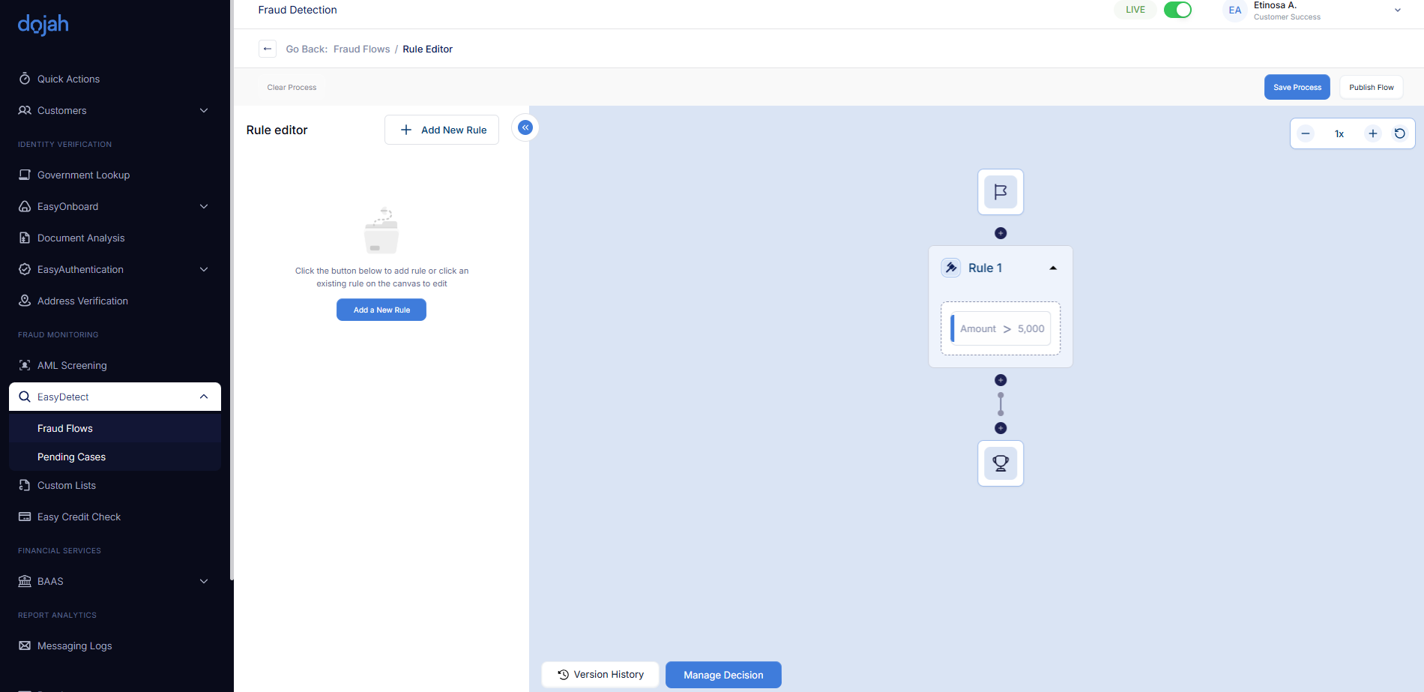This screenshot has height=692, width=1424.
Task: Click the blue Add a New Rule button
Action: [x=381, y=310]
